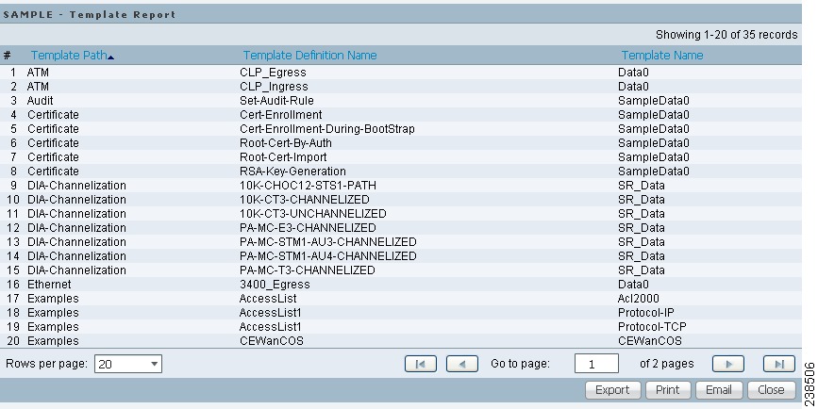Click the AccessList cell in row 17
818x409 pixels.
click(x=268, y=299)
